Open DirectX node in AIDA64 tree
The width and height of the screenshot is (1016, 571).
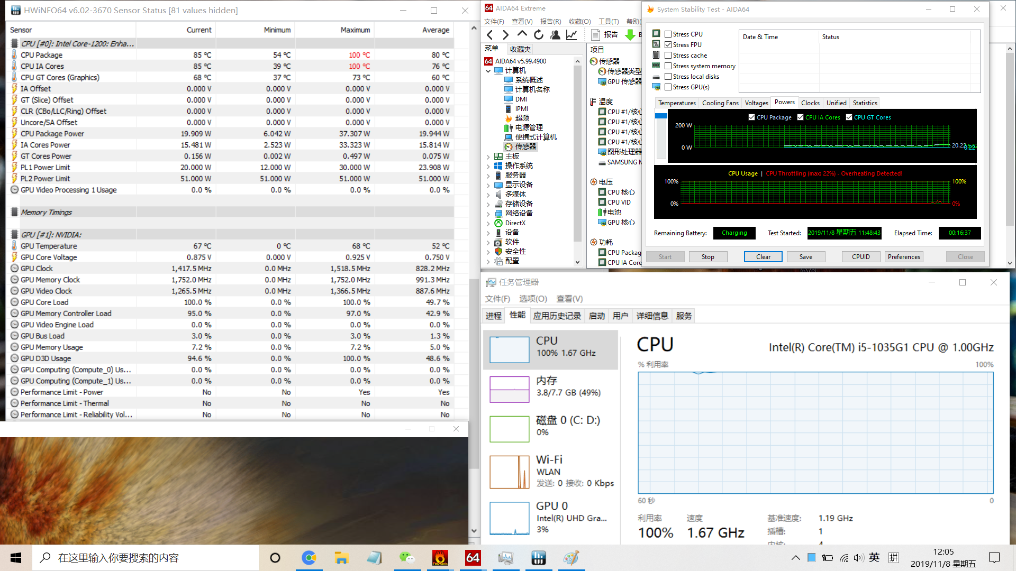pyautogui.click(x=515, y=223)
